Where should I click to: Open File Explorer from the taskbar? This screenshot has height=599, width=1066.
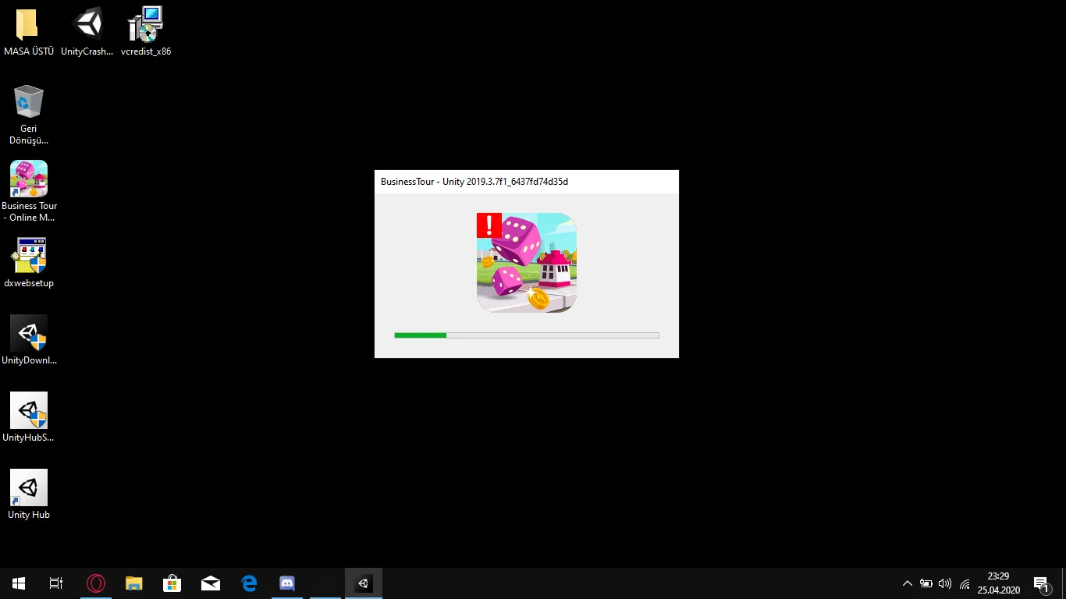134,583
